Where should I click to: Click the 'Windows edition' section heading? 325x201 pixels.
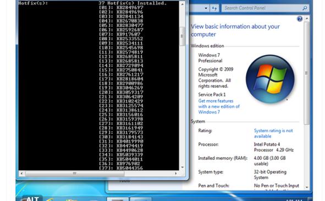(207, 46)
